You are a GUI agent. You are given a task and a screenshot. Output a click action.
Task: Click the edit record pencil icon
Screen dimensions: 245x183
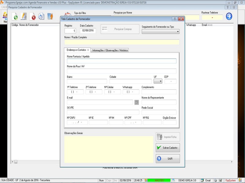pyautogui.click(x=24, y=16)
